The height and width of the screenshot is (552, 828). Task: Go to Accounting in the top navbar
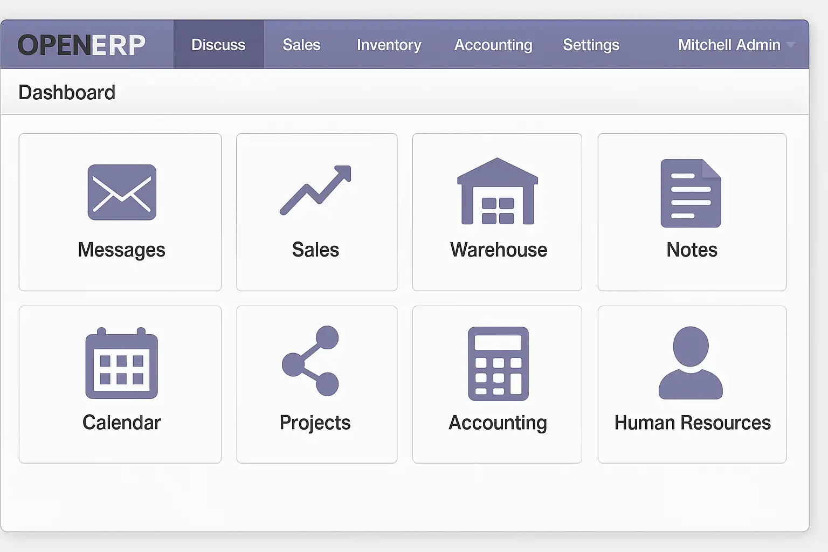point(493,45)
